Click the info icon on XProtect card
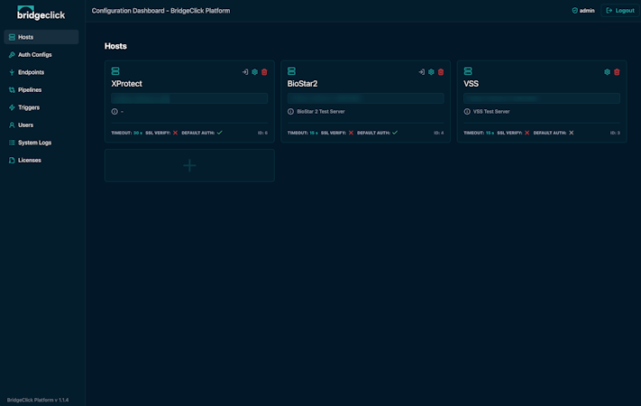The image size is (641, 406). 114,111
